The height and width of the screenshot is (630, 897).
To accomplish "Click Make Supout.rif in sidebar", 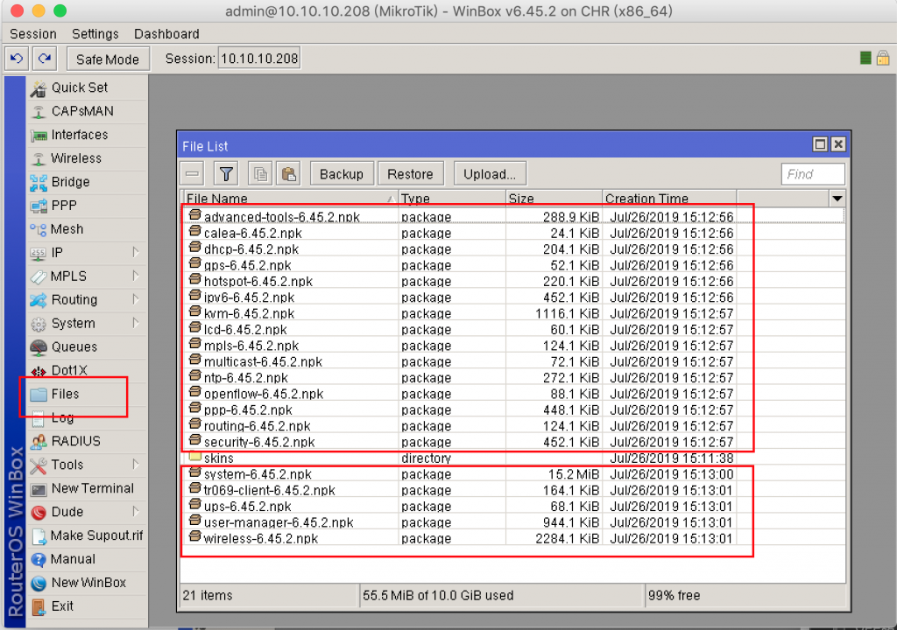I will (87, 535).
